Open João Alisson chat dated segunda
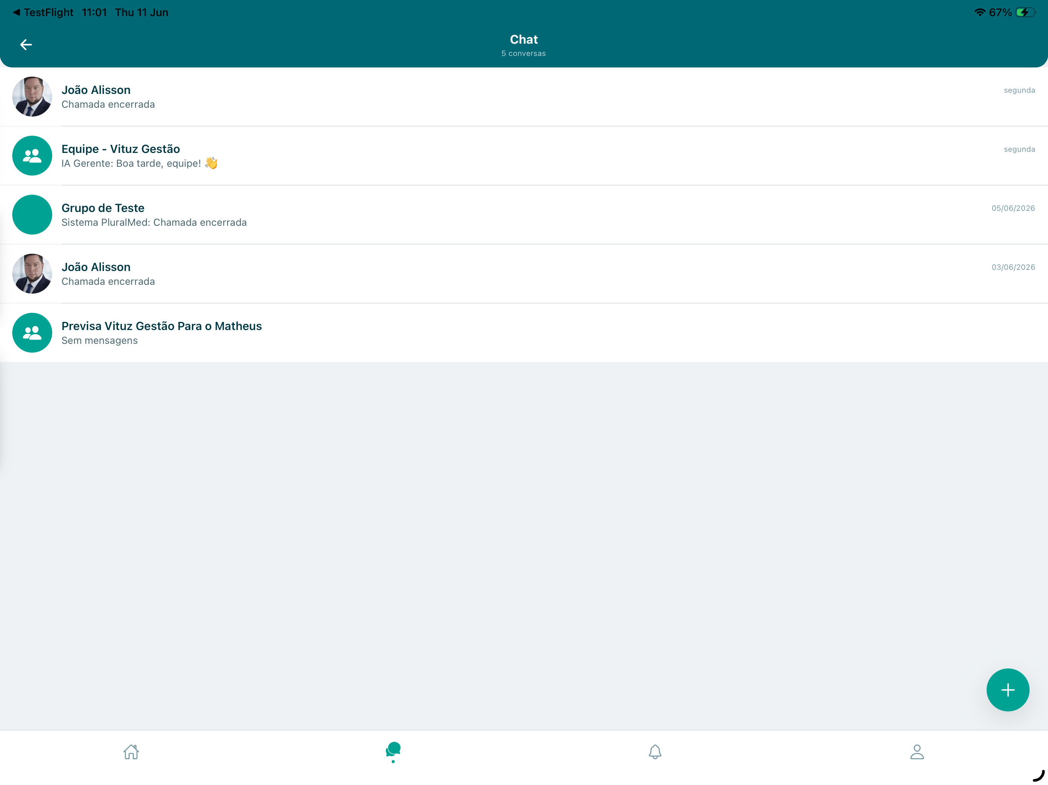The height and width of the screenshot is (785, 1048). pos(524,97)
